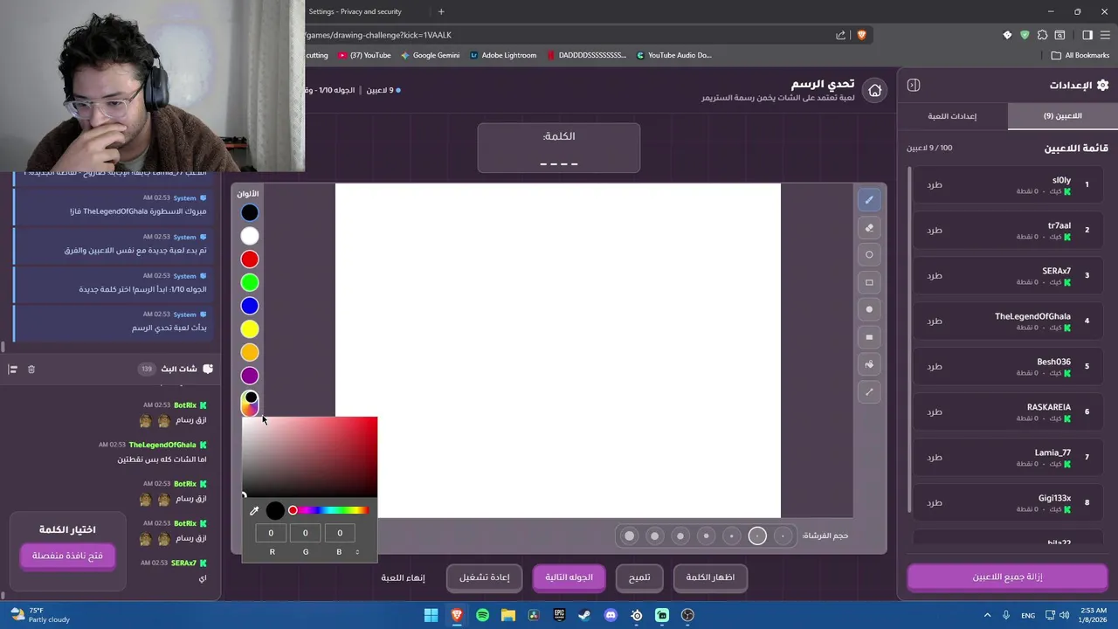Open File Explorer from the taskbar
Image resolution: width=1118 pixels, height=629 pixels.
[507, 615]
